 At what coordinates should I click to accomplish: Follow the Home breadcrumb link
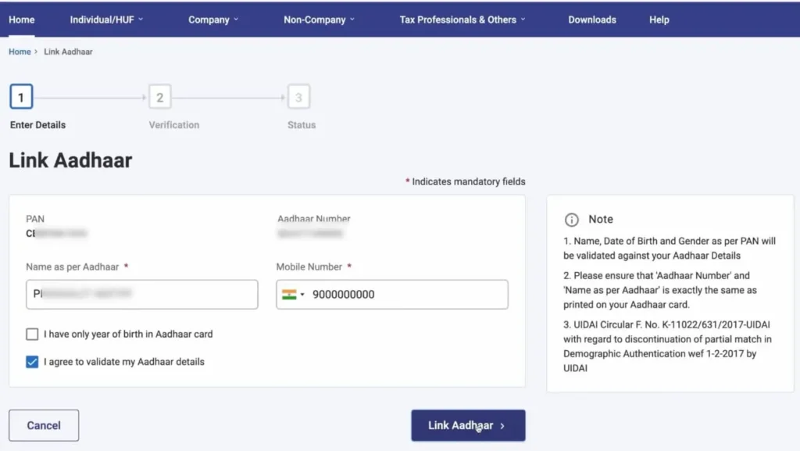tap(20, 52)
